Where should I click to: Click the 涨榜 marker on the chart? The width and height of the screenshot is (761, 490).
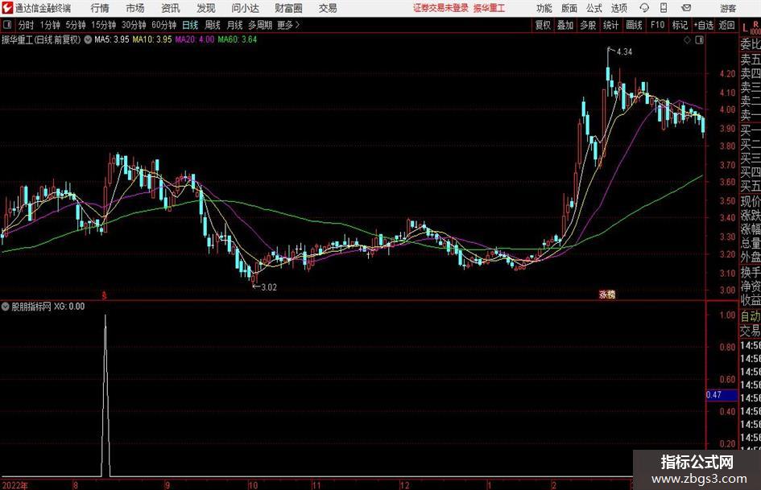pyautogui.click(x=606, y=294)
